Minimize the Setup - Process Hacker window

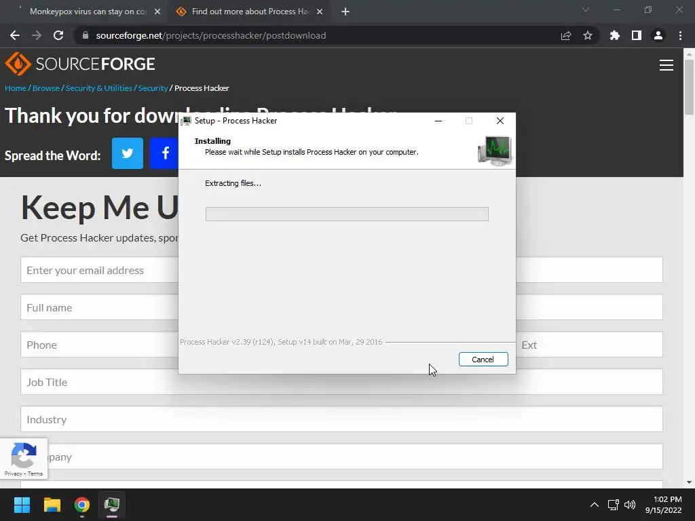tap(438, 121)
